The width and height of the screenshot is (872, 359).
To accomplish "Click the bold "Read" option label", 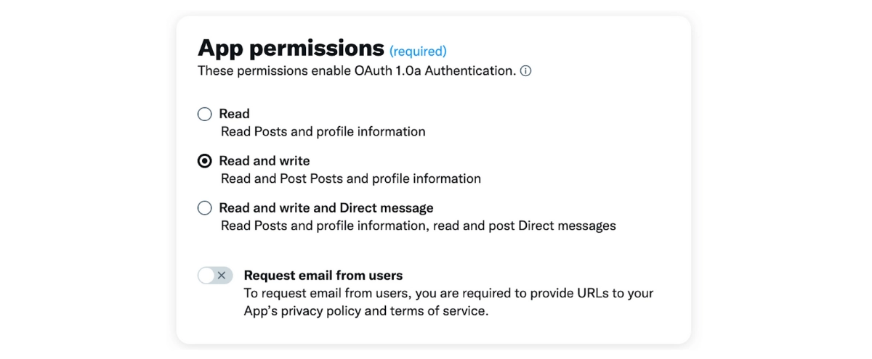I will pos(234,114).
